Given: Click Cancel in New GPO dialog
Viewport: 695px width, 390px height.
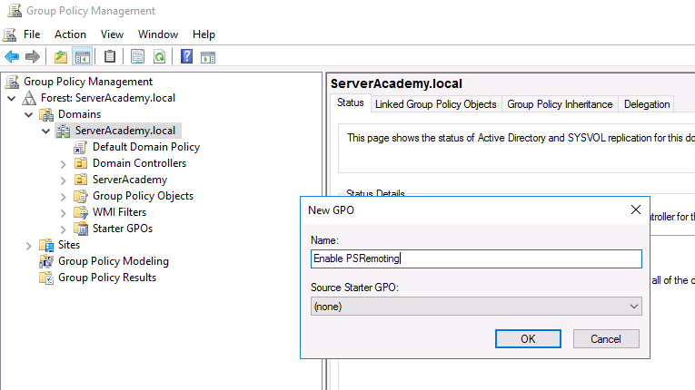Looking at the screenshot, I should [605, 338].
